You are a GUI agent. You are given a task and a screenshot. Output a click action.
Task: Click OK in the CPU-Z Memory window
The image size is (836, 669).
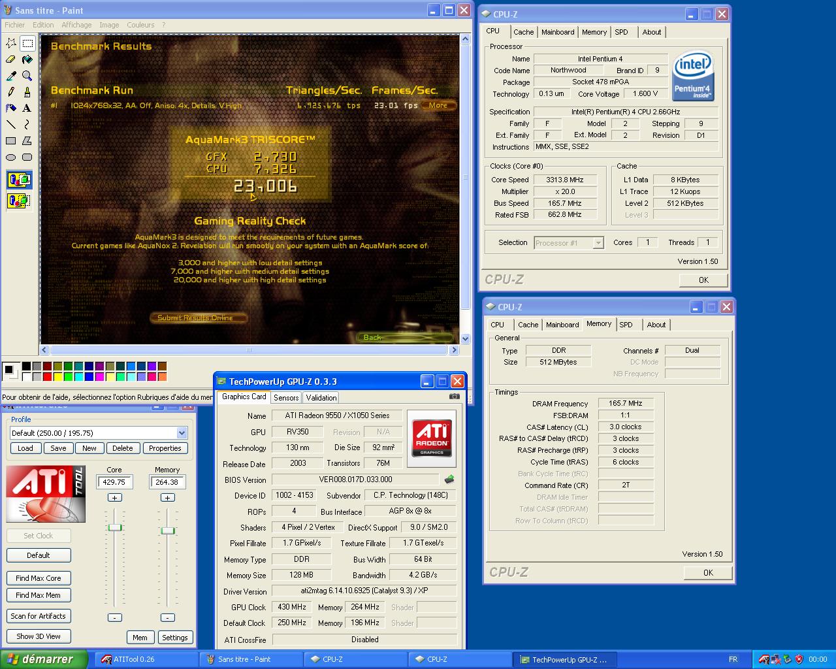coord(708,573)
